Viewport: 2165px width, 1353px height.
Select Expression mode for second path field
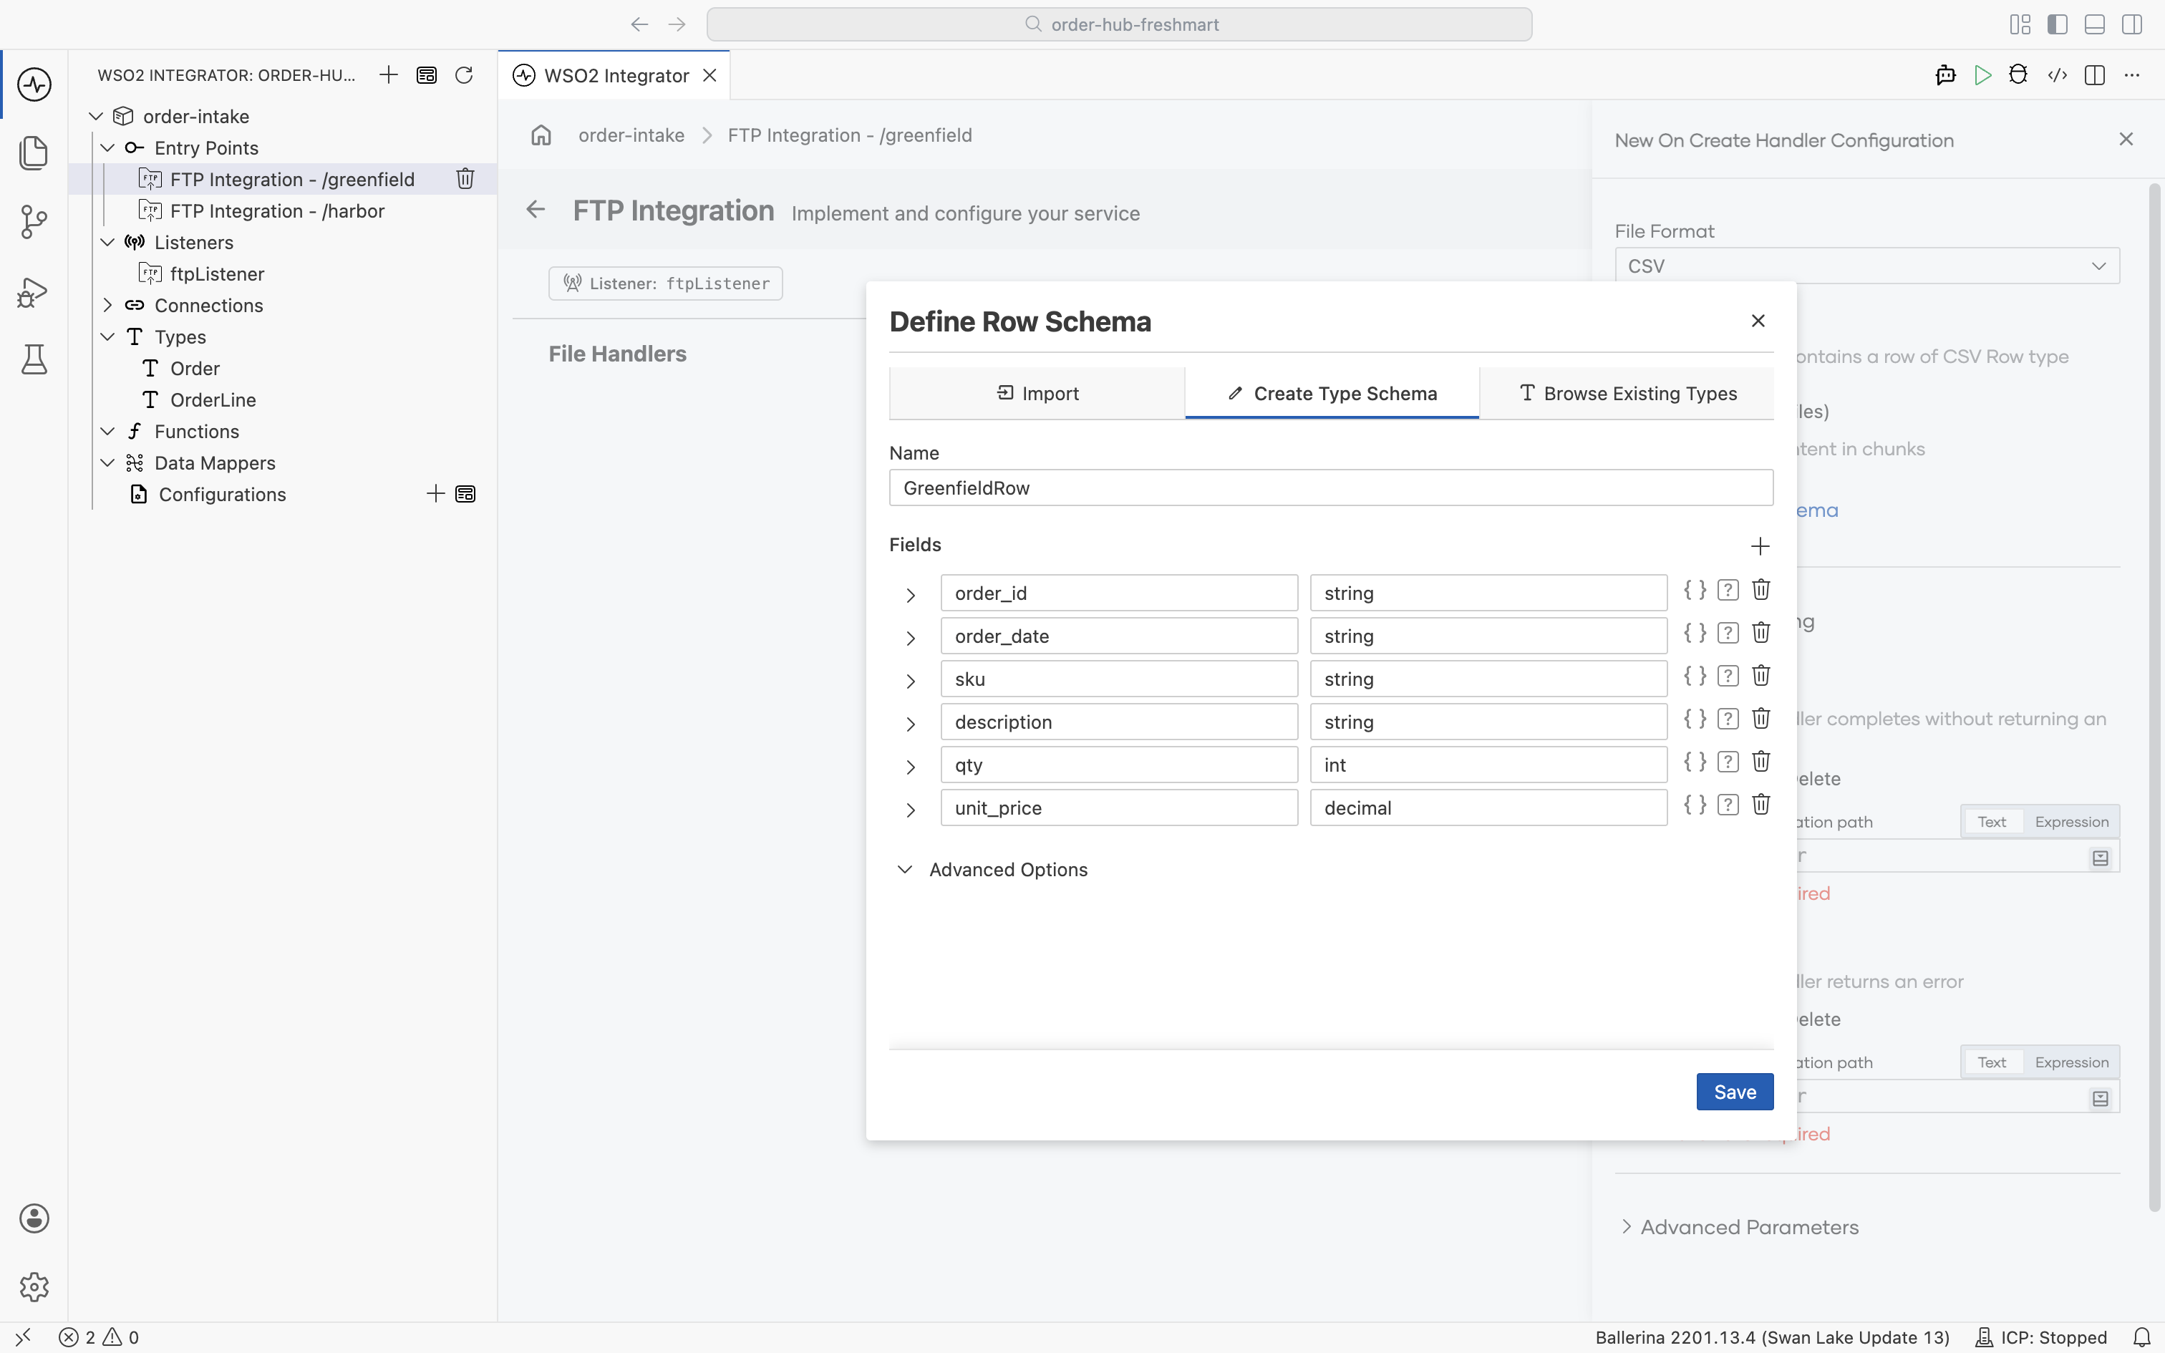tap(2071, 1062)
